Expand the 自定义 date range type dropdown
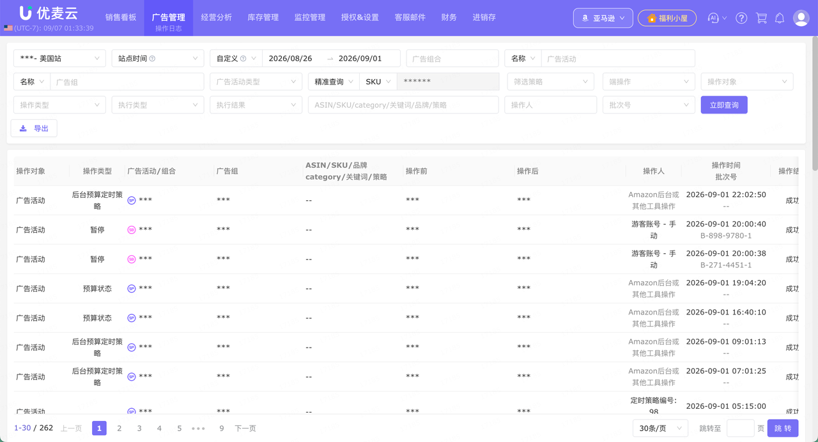 tap(236, 59)
